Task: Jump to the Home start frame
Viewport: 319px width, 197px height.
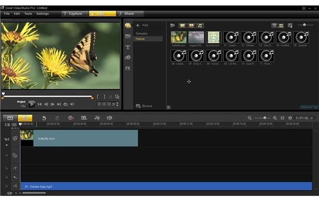Action: pyautogui.click(x=40, y=104)
